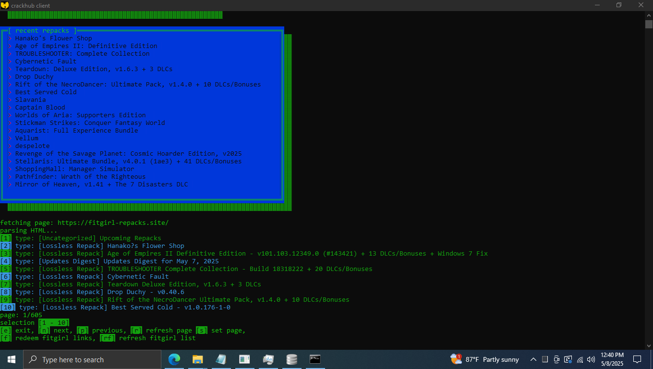Click the scrollbar up arrow
Image resolution: width=653 pixels, height=369 pixels.
pos(649,15)
